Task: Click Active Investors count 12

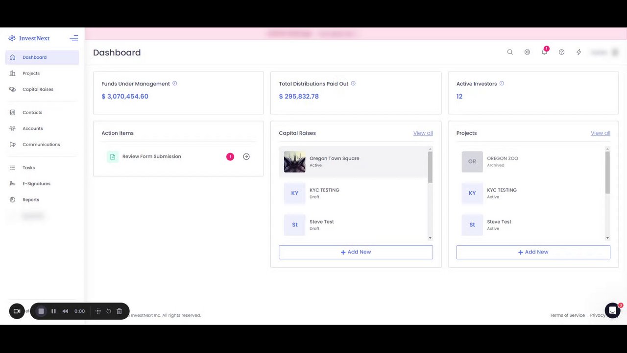Action: coord(459,97)
